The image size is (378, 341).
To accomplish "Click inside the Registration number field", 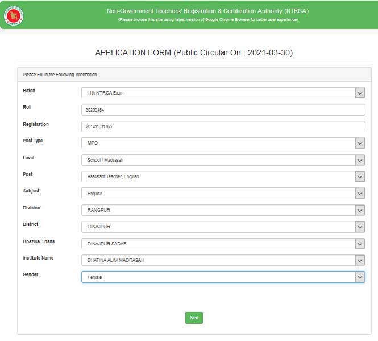I will 223,126.
